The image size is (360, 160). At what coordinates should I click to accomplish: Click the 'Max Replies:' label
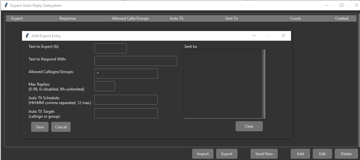click(x=39, y=84)
